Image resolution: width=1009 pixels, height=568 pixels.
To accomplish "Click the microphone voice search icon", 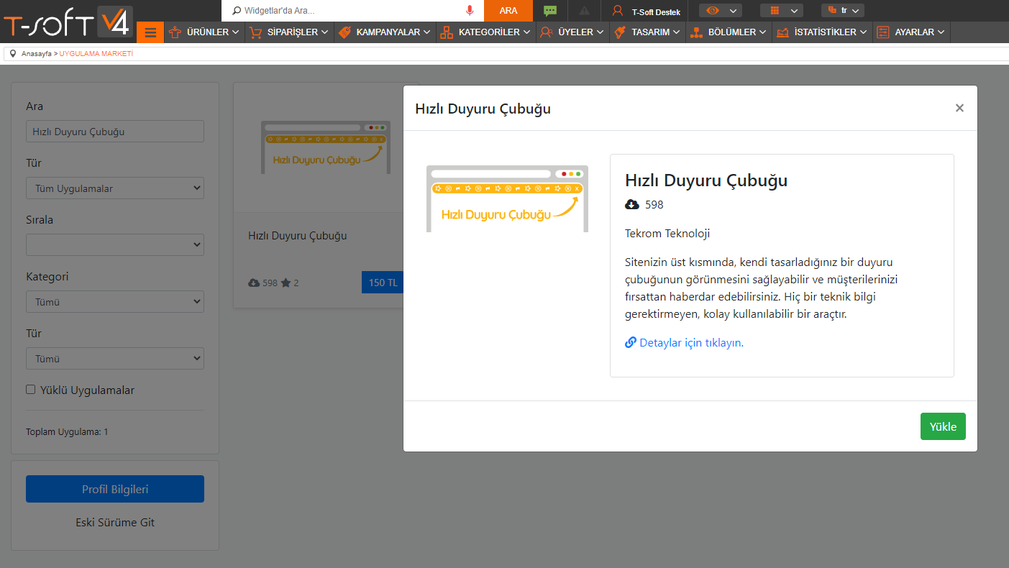I will pyautogui.click(x=470, y=11).
